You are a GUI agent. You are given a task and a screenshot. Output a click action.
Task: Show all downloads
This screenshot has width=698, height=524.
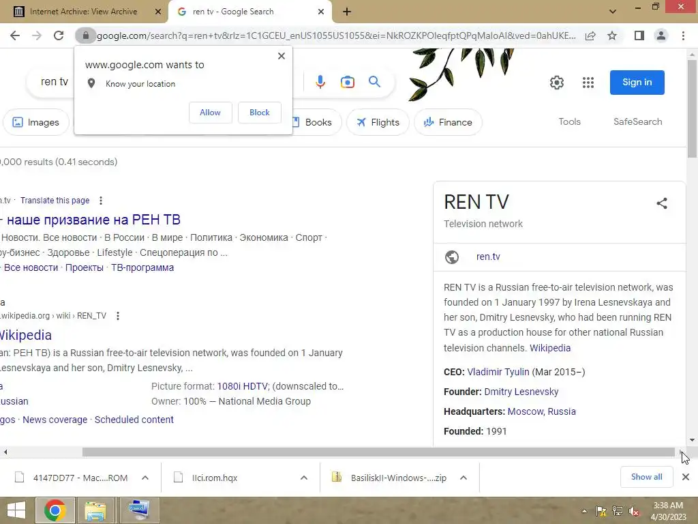tap(646, 477)
